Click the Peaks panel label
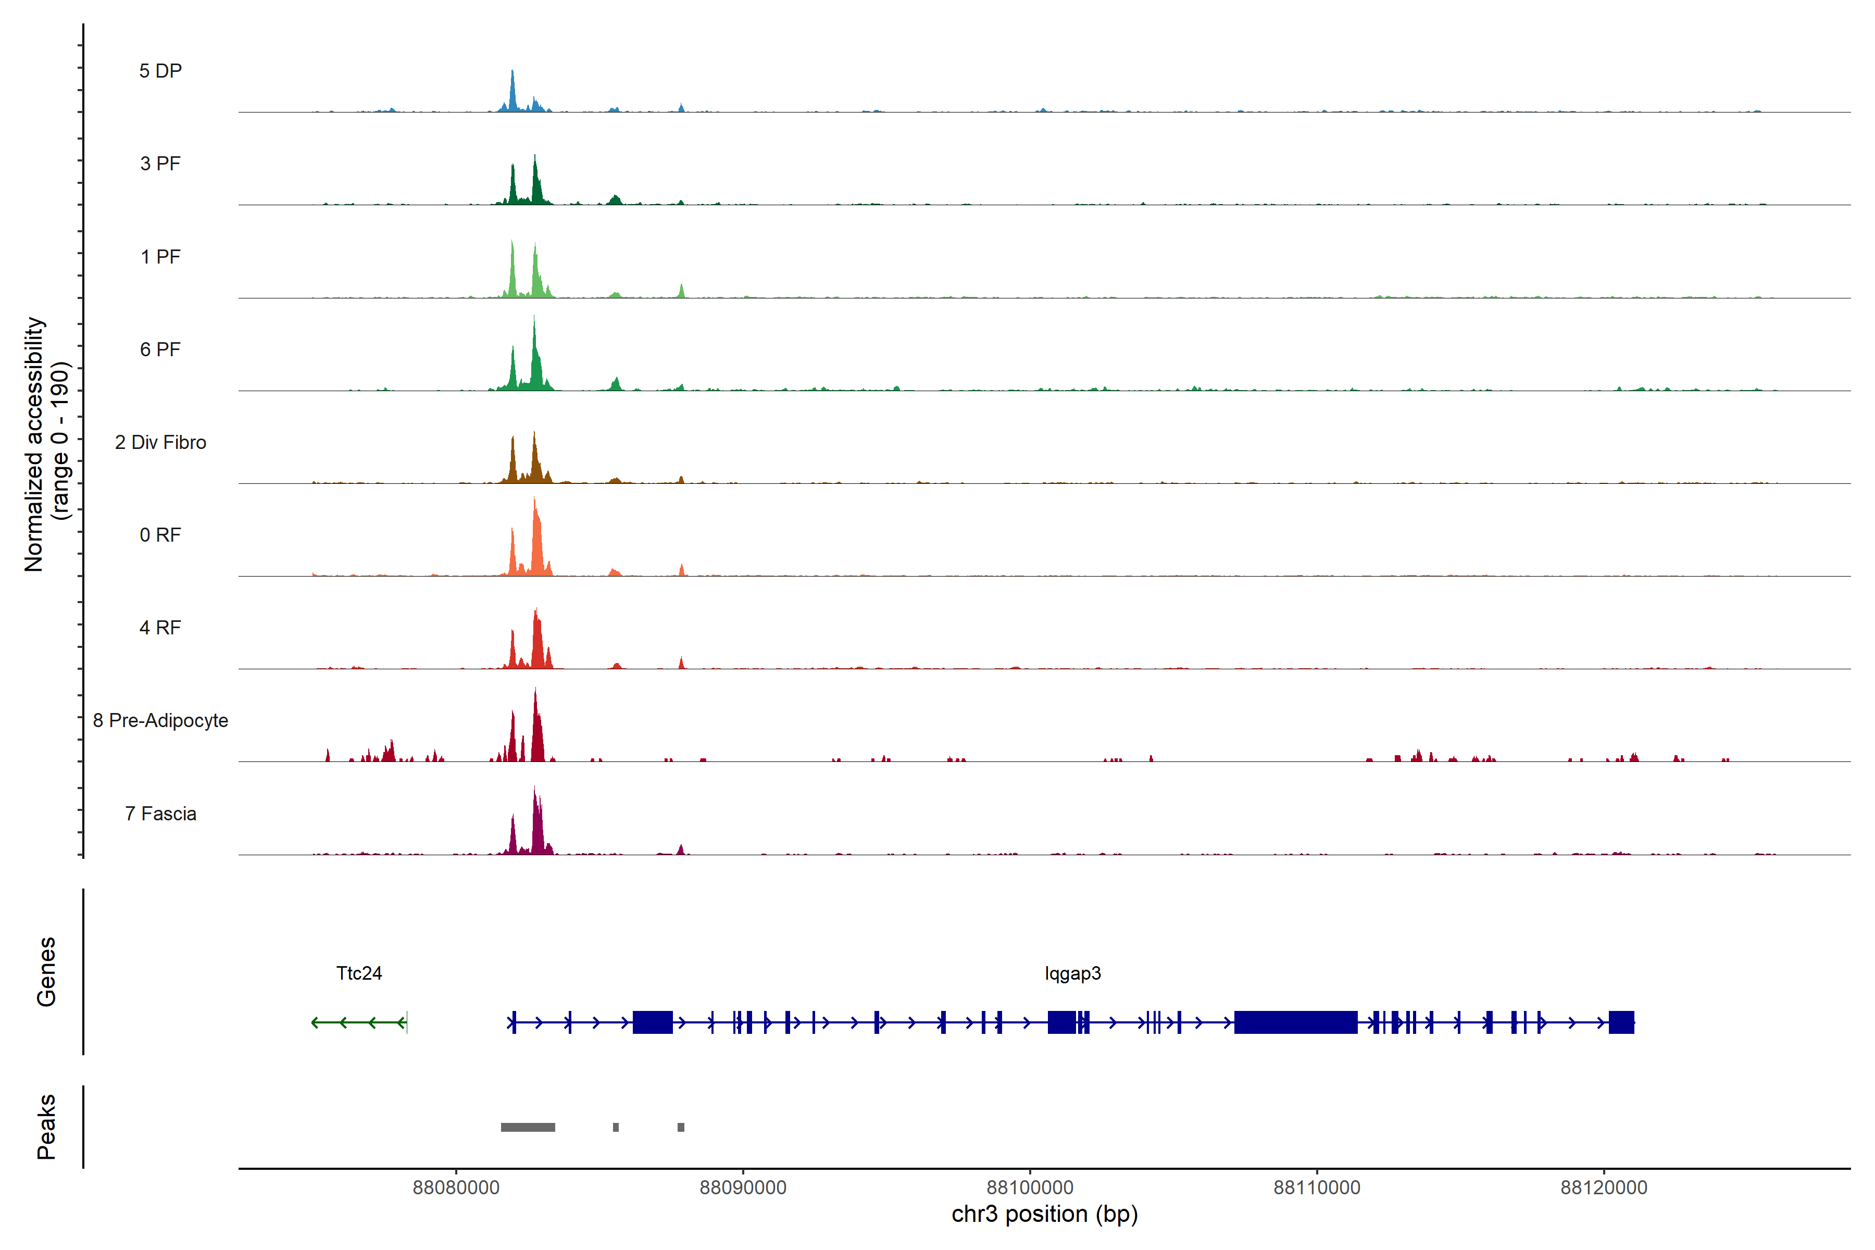 click(46, 1127)
